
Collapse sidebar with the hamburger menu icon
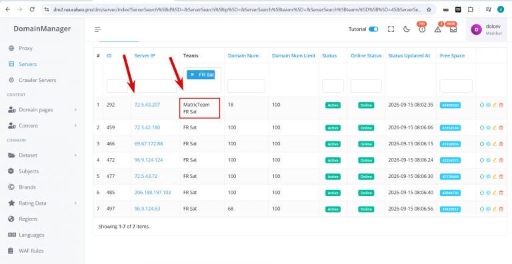point(98,29)
